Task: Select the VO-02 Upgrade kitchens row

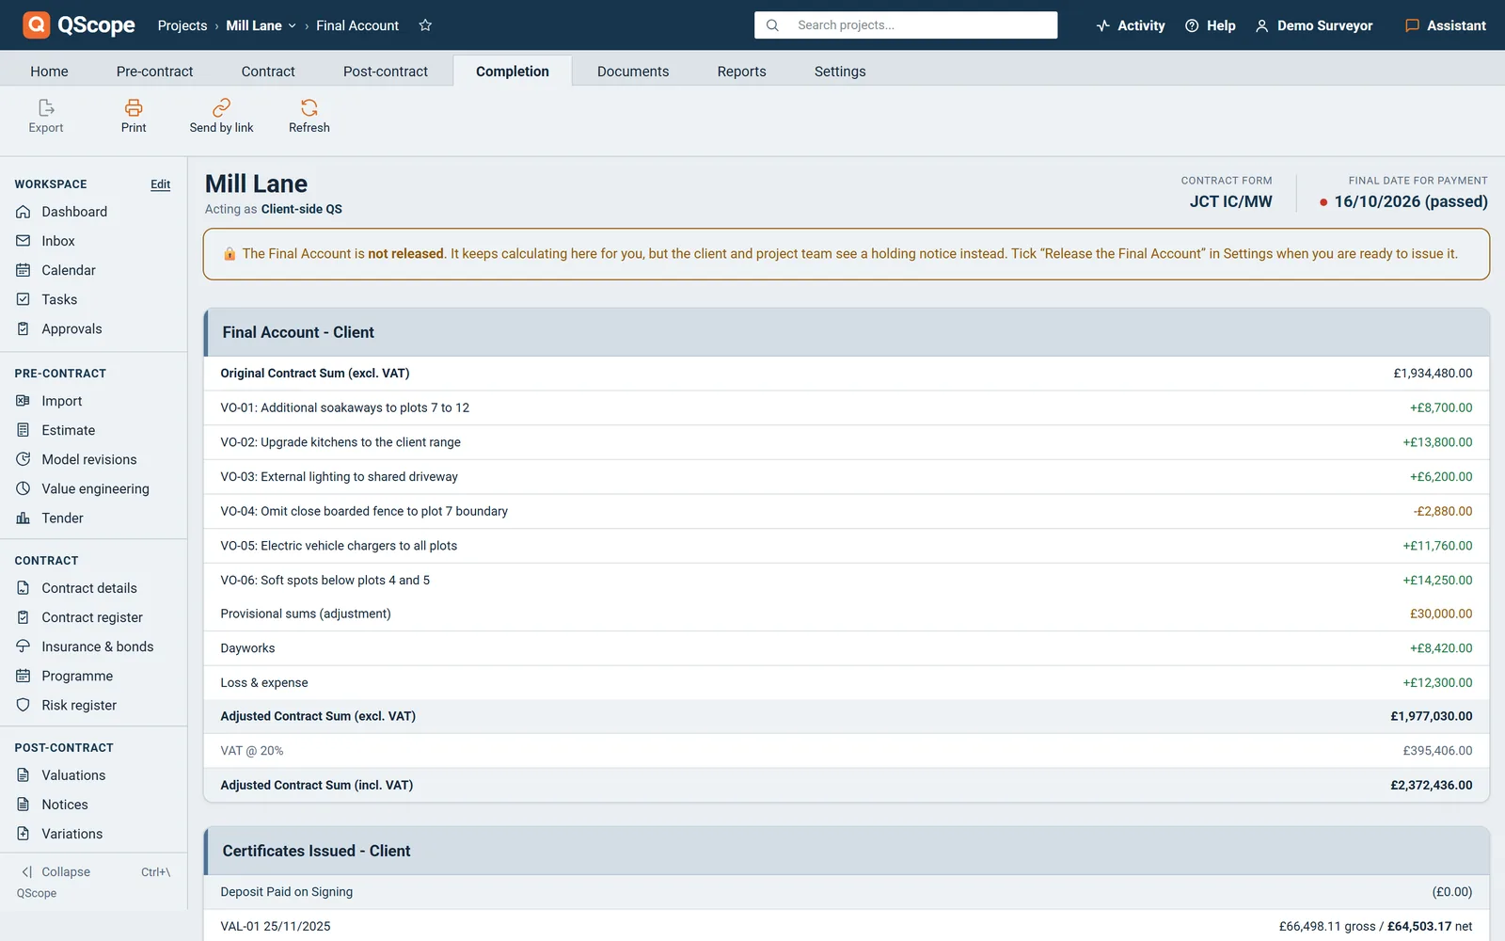Action: point(847,442)
